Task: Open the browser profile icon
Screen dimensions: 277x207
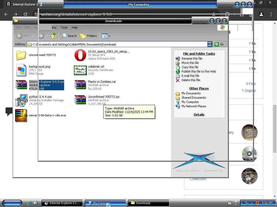Action: coord(261,14)
